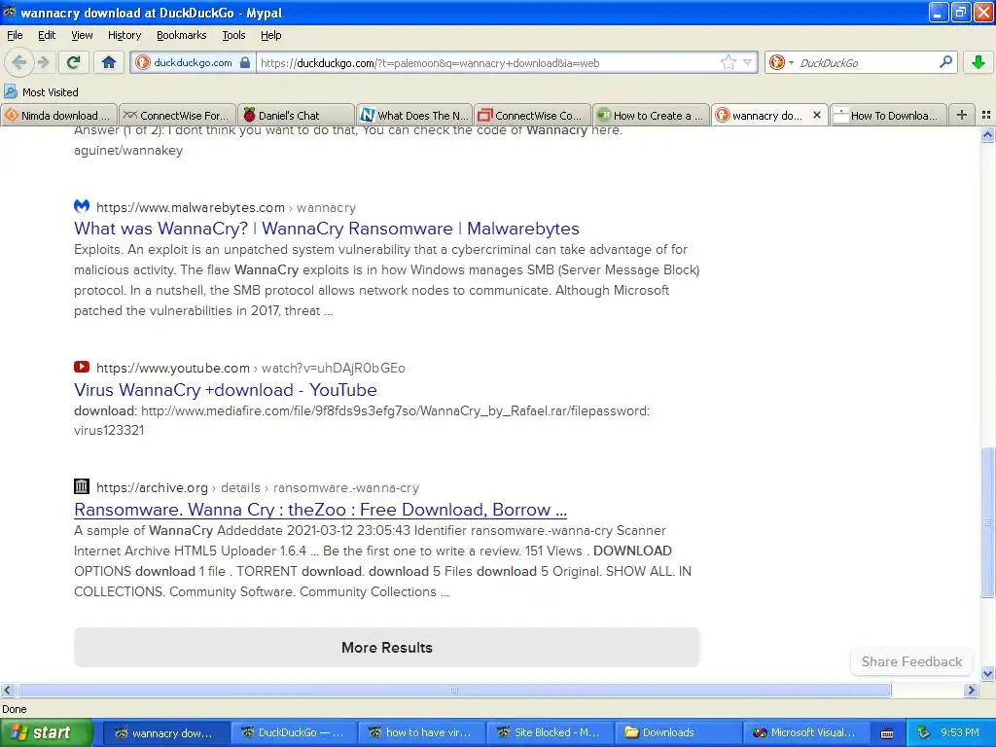
Task: Click the vertical scrollbar down arrow
Action: coord(987,673)
